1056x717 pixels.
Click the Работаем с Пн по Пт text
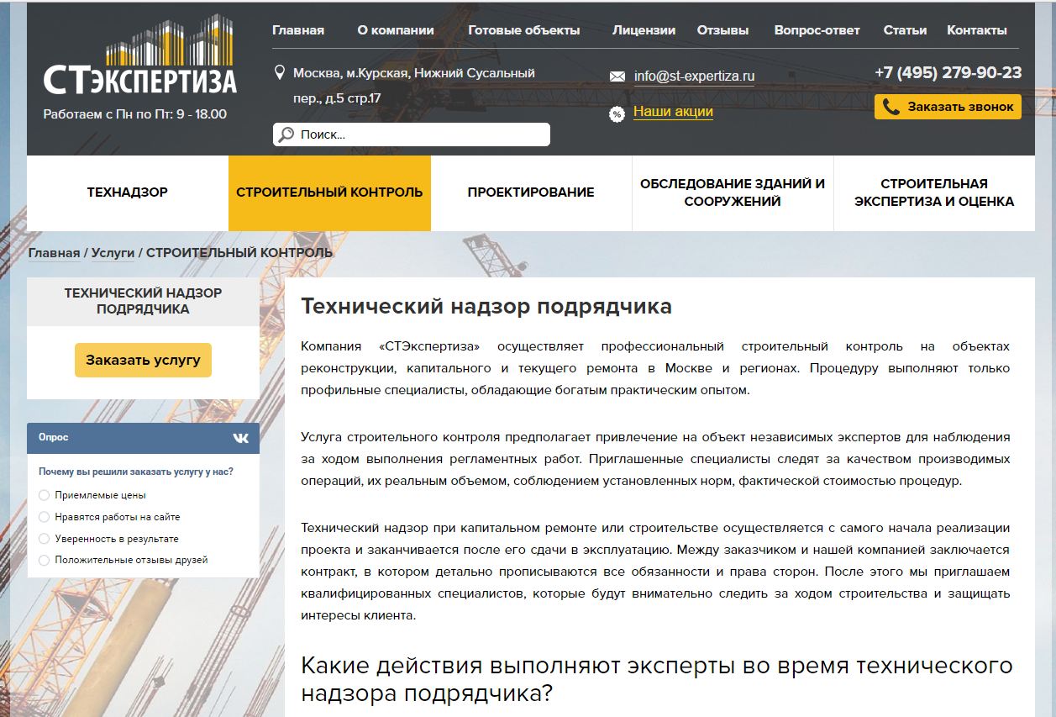[135, 114]
